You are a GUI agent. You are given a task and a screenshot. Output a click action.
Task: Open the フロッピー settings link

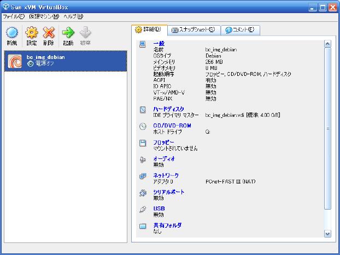[x=163, y=143]
